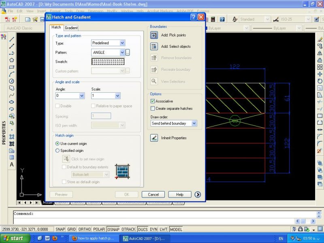Image resolution: width=324 pixels, height=243 pixels.
Task: Toggle SNAP mode in the status bar
Action: click(60, 229)
